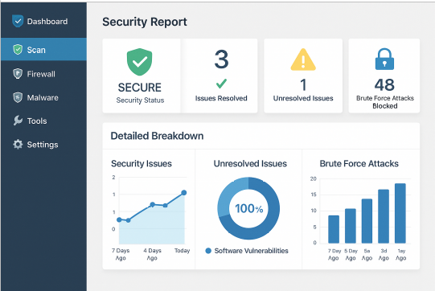Open the Malware menu item
Screen dimensions: 435x291
(x=43, y=97)
